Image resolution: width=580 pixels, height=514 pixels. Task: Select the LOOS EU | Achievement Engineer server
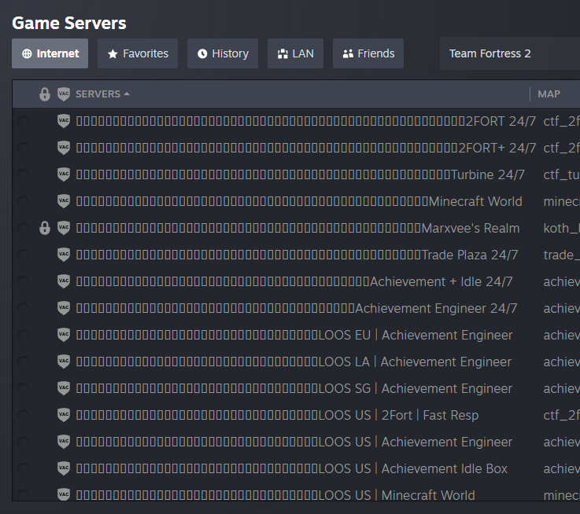(294, 335)
